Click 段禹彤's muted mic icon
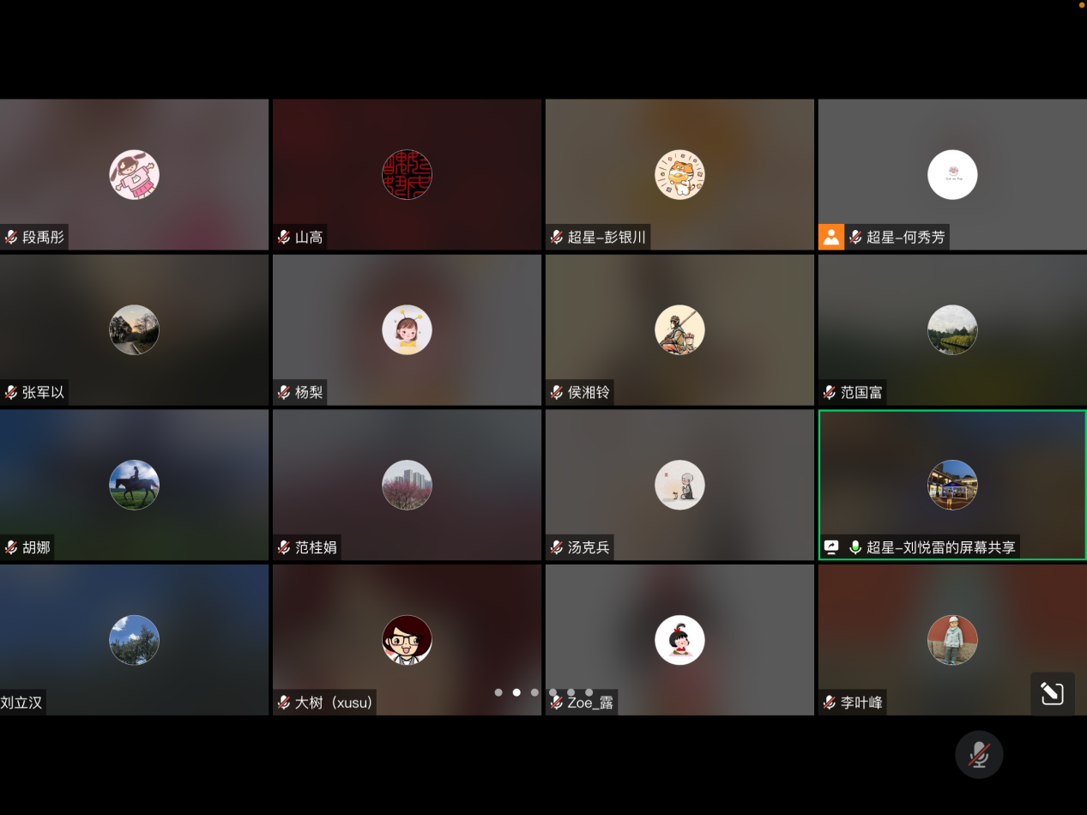Viewport: 1087px width, 815px height. pyautogui.click(x=11, y=238)
